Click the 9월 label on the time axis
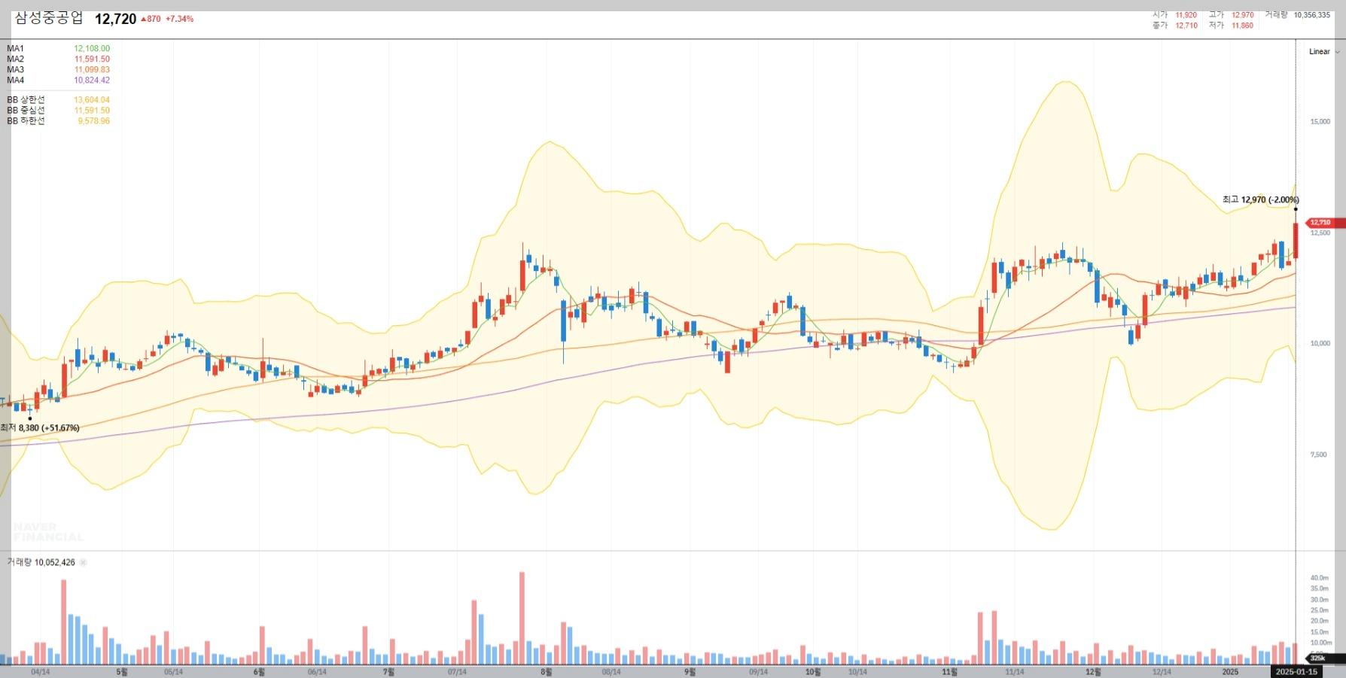The height and width of the screenshot is (678, 1346). [x=690, y=672]
